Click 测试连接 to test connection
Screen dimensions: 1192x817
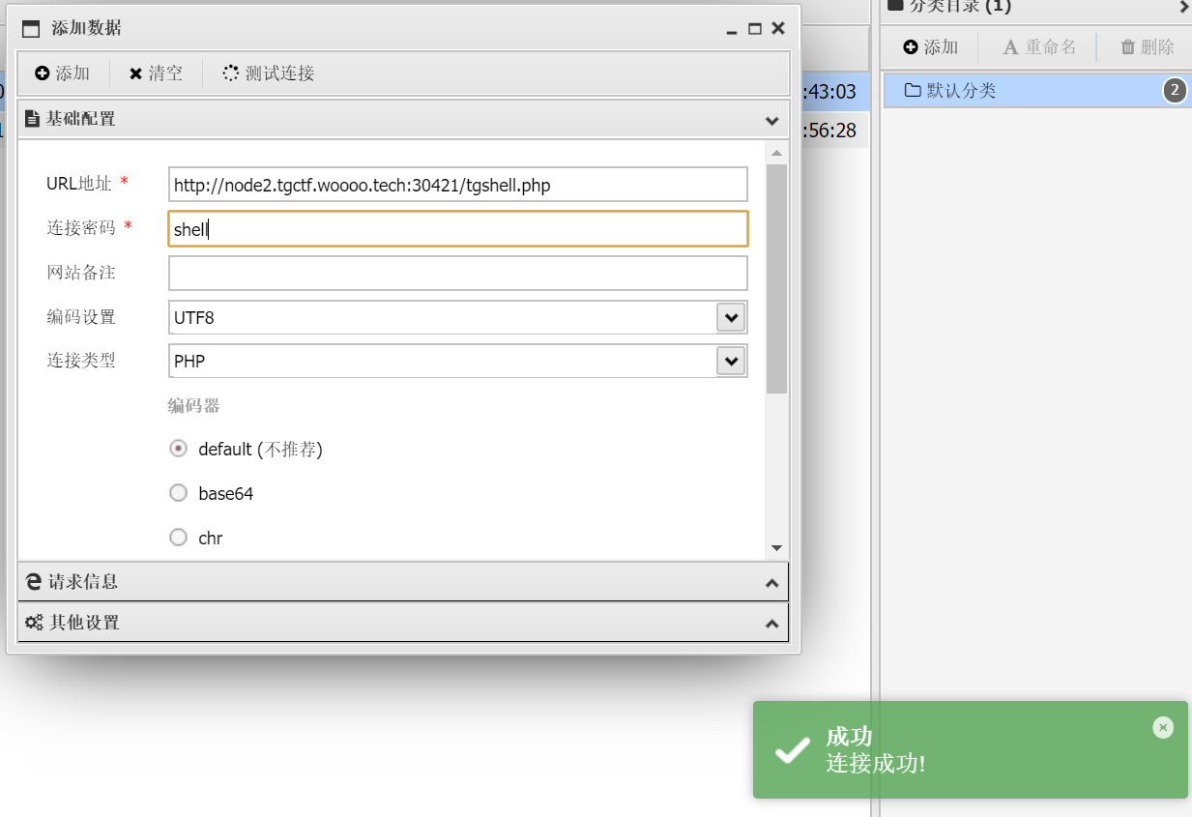click(269, 73)
